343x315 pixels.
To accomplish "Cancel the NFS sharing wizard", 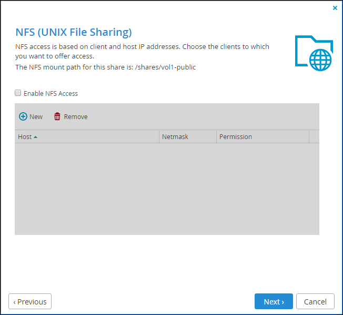I will (x=315, y=301).
